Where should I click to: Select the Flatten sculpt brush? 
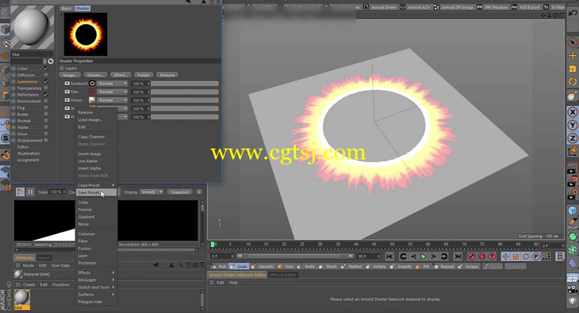click(352, 267)
